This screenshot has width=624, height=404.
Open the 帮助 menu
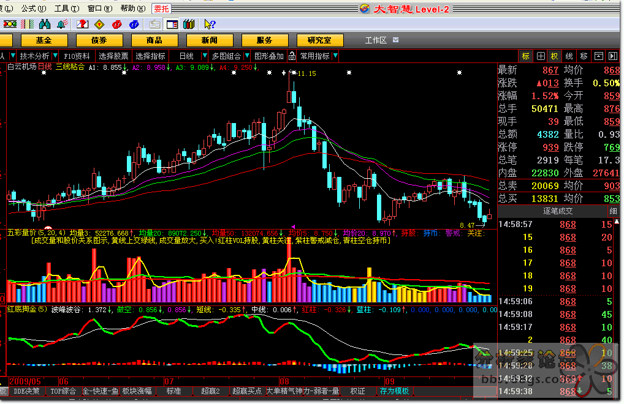(133, 9)
